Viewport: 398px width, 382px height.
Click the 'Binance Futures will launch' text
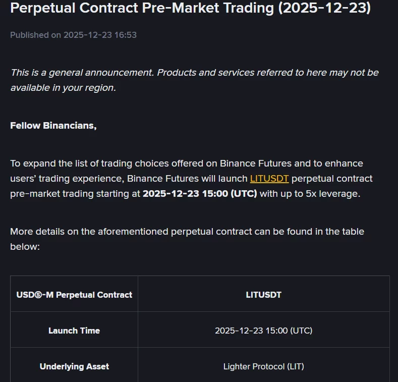coord(188,179)
